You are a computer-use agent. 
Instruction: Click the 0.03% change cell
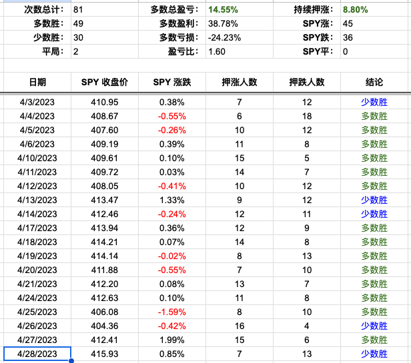pyautogui.click(x=172, y=173)
